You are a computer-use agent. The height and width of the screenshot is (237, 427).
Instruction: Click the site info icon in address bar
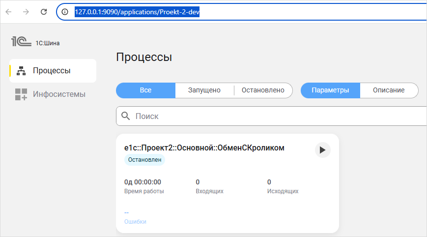click(65, 12)
